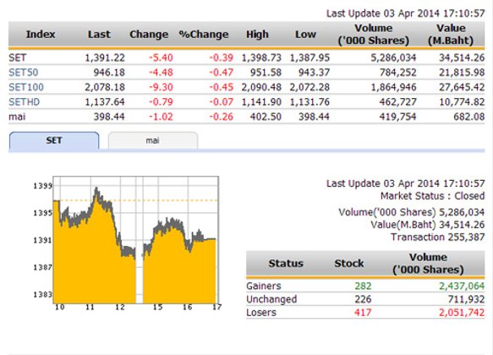Viewport: 493px width, 355px height.
Task: Click the Gainers status label
Action: (x=264, y=286)
